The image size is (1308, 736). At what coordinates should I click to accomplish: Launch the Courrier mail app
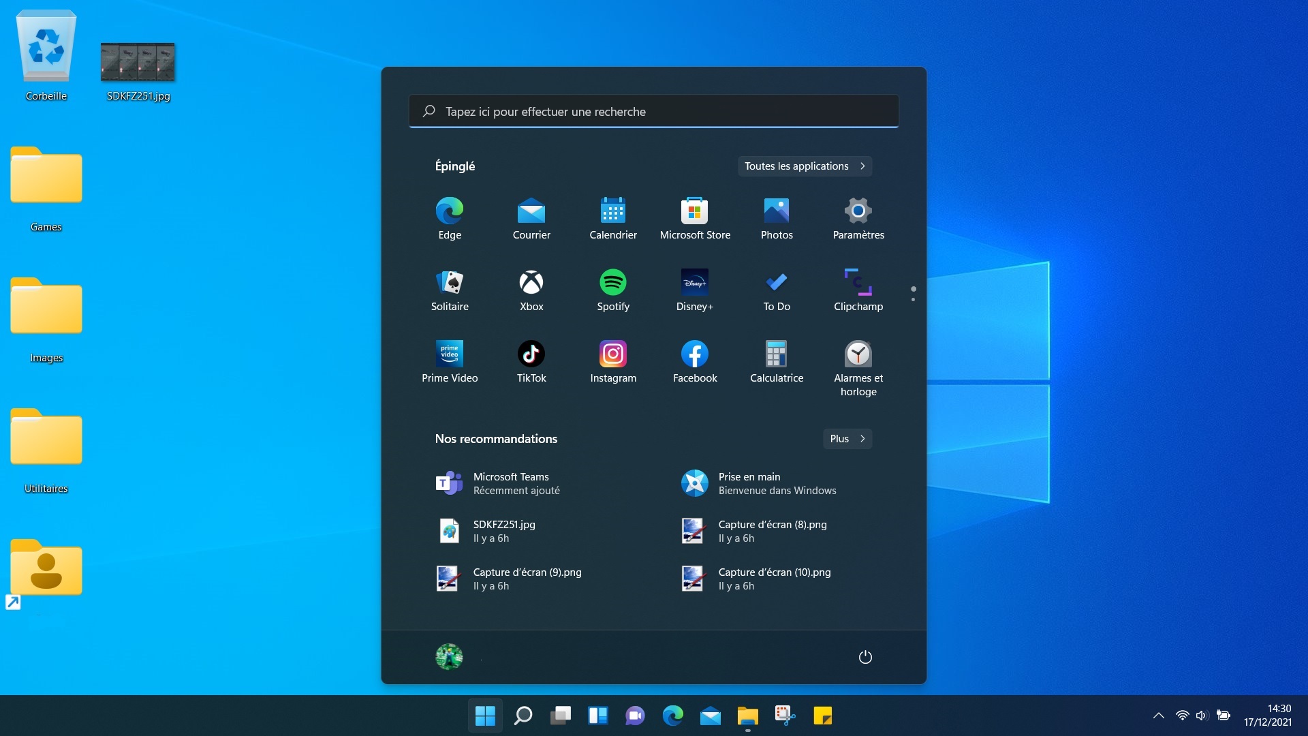[x=531, y=218]
